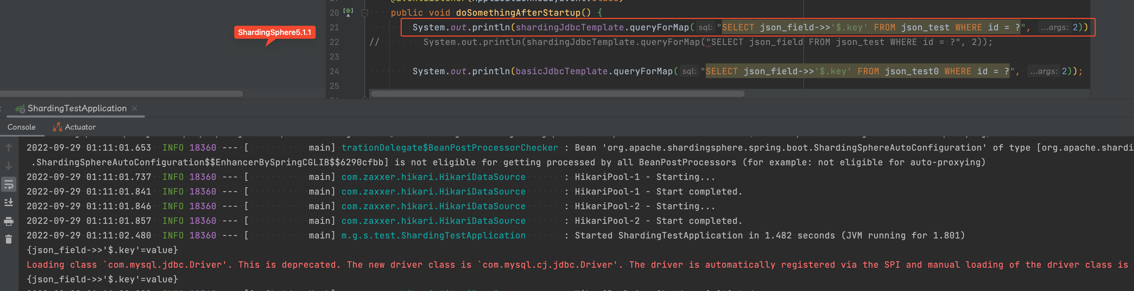Toggle soft-wrap in the console output

pyautogui.click(x=9, y=184)
